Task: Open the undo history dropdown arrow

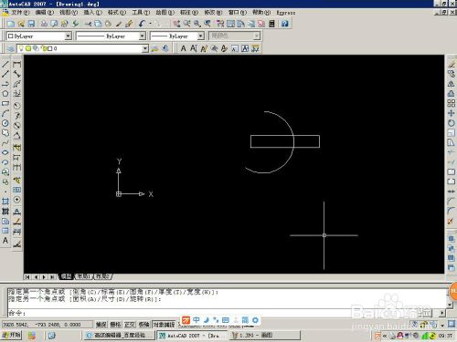Action: coord(150,24)
